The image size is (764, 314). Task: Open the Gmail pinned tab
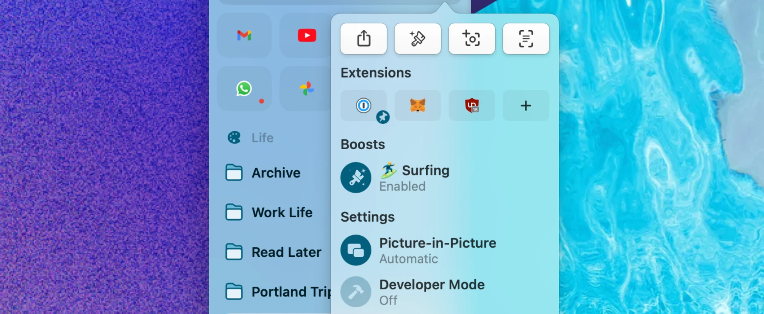(x=244, y=35)
